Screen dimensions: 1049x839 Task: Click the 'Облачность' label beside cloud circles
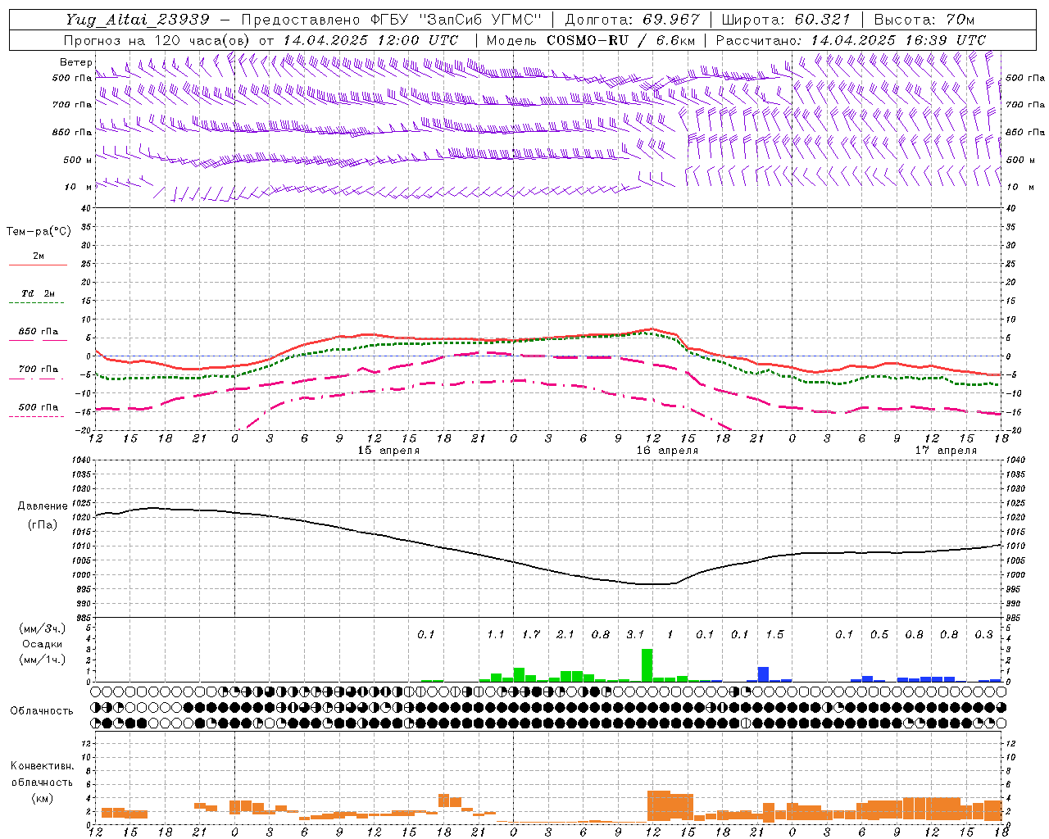(42, 711)
